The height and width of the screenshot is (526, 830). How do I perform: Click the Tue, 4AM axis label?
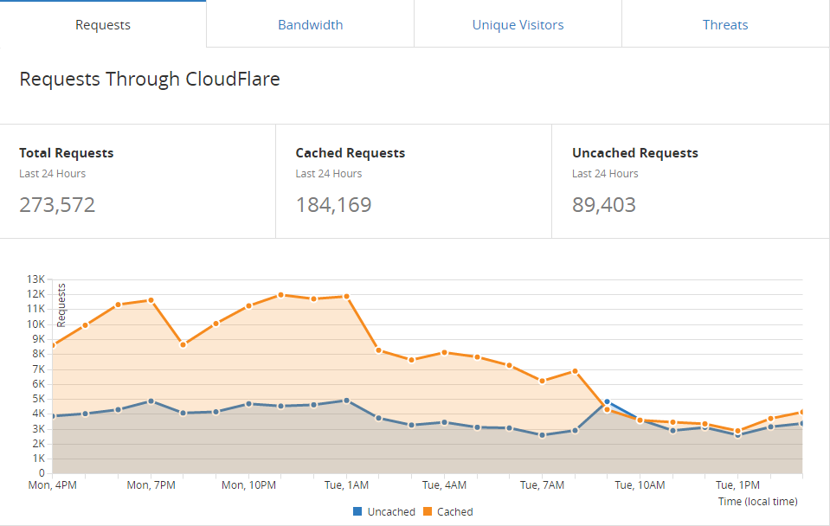[445, 484]
